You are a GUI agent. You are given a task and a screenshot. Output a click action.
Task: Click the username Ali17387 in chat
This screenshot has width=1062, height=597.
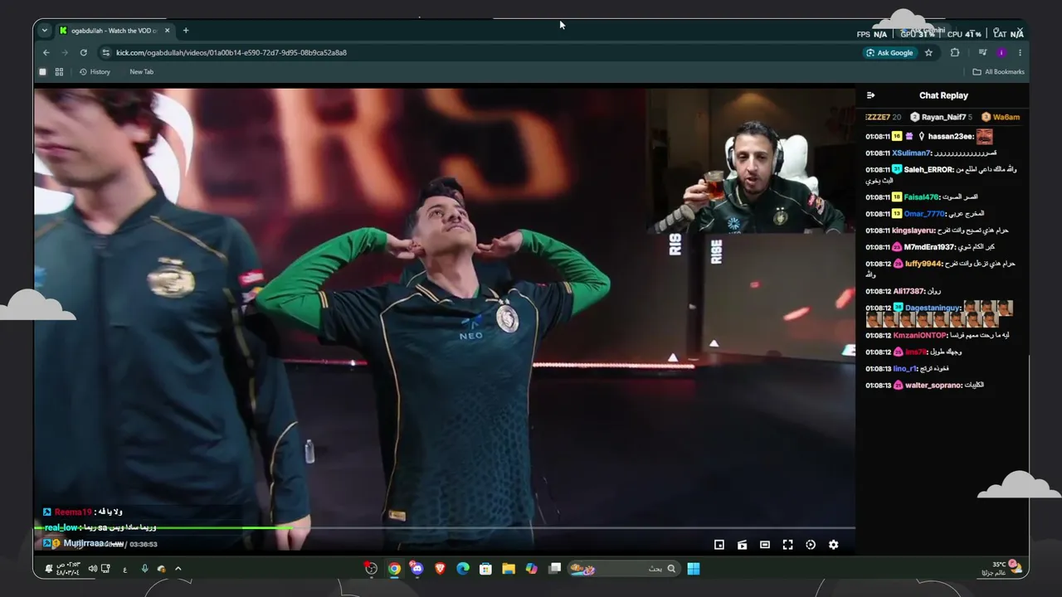coord(909,291)
